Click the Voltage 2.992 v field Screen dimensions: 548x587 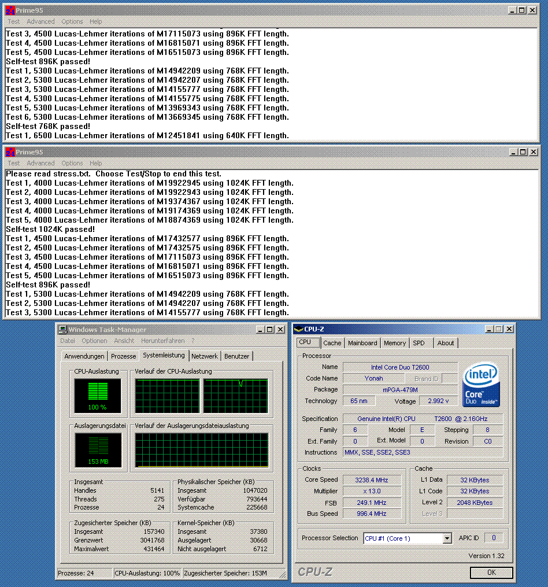[438, 401]
